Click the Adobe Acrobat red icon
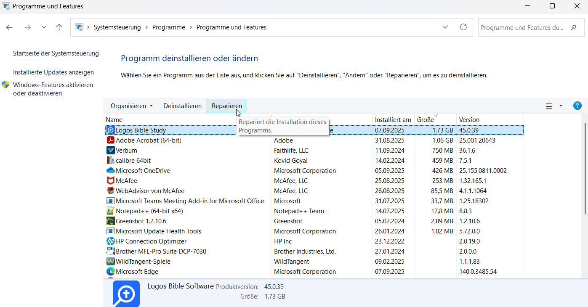This screenshot has width=588, height=307. click(110, 140)
